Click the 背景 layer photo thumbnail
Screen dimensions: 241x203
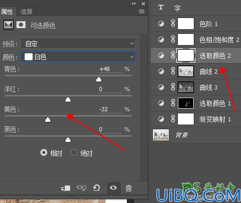161,135
